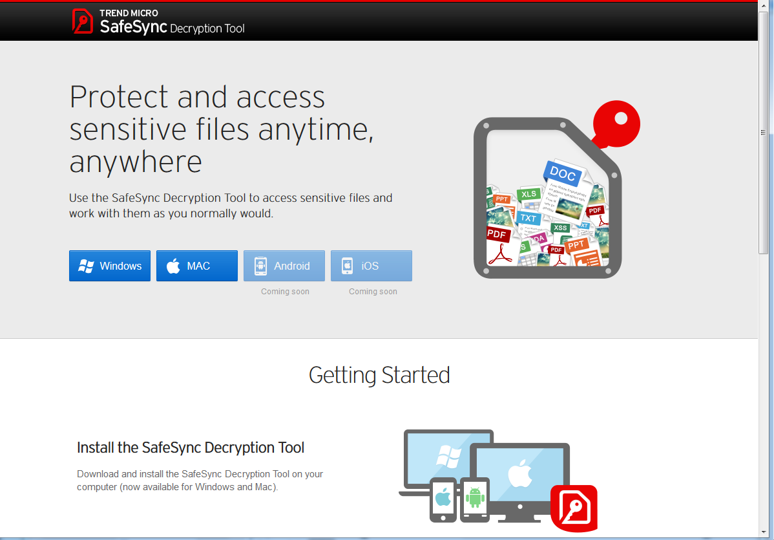Viewport: 774px width, 540px height.
Task: Click the SafeSync Decryption Tool header title
Action: pyautogui.click(x=172, y=27)
